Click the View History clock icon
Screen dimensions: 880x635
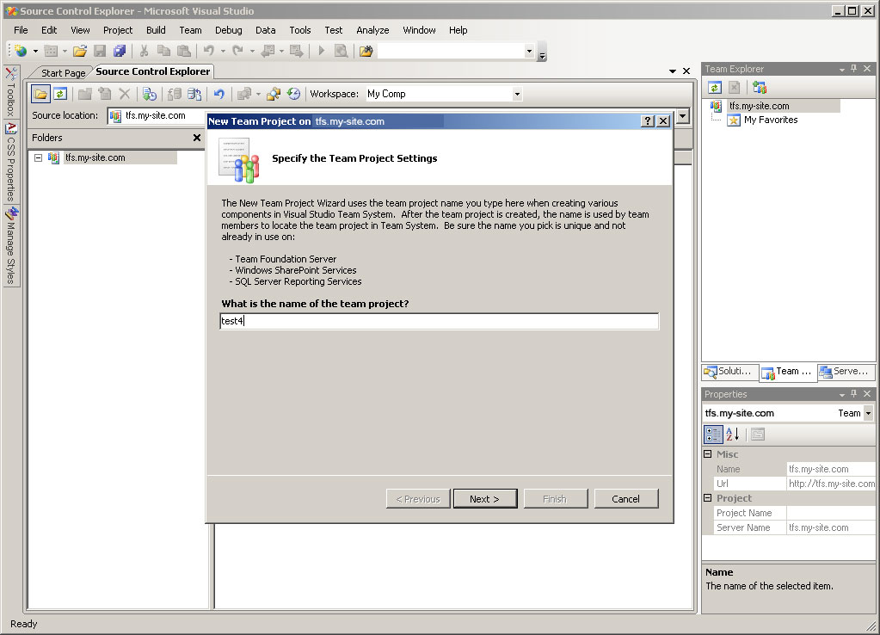pyautogui.click(x=293, y=94)
